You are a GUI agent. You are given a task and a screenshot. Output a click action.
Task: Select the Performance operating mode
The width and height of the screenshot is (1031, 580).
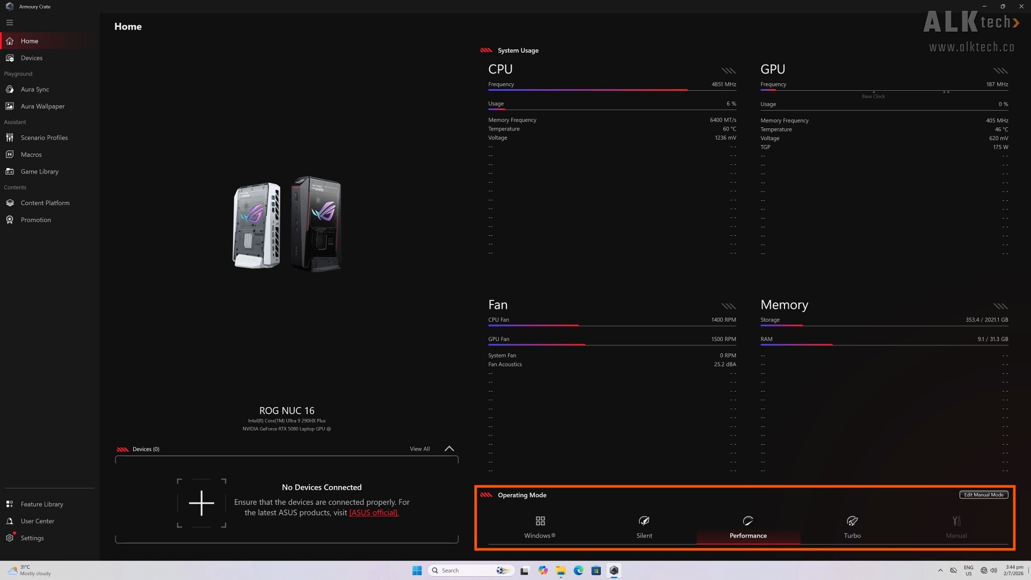point(748,527)
